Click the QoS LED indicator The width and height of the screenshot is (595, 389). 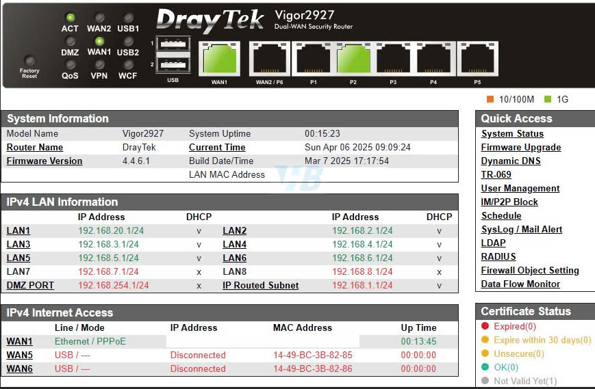71,64
